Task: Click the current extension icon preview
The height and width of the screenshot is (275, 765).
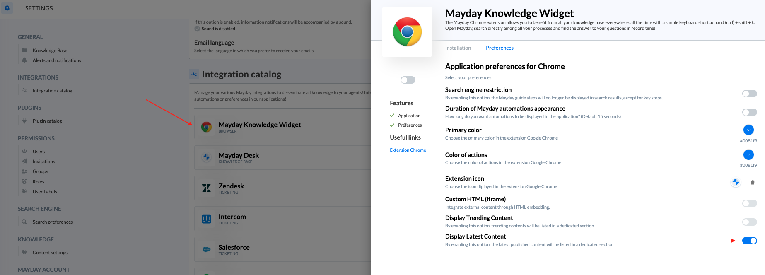Action: pos(736,182)
